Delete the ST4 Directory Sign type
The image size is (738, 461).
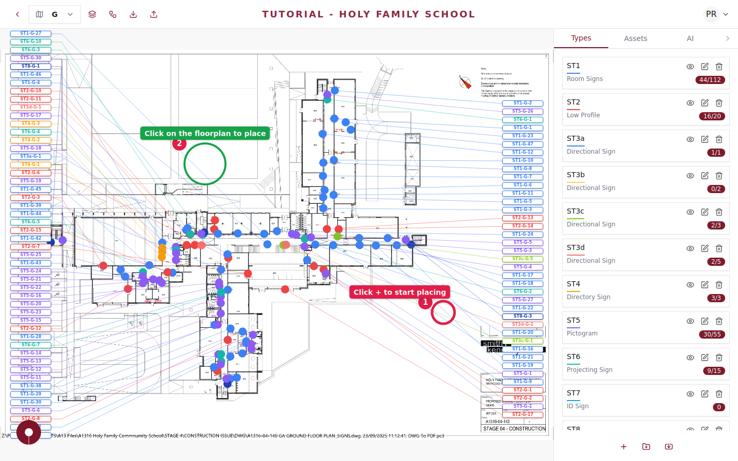tap(719, 285)
